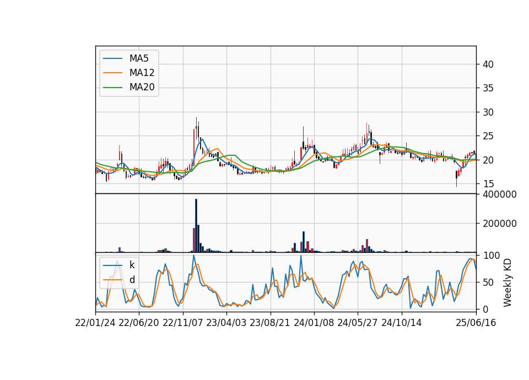The height and width of the screenshot is (380, 529).
Task: Click the 25/06/16 date tick label
Action: click(x=476, y=323)
